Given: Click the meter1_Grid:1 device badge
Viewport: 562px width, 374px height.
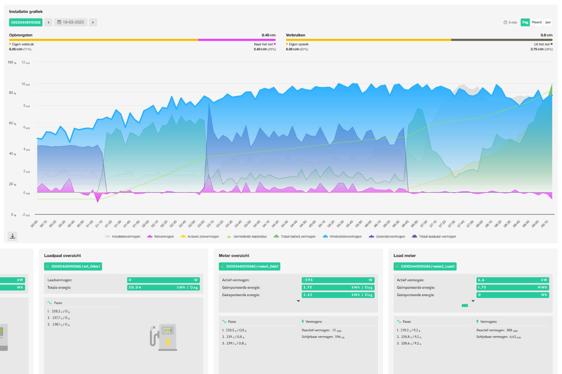Looking at the screenshot, I should (250, 267).
